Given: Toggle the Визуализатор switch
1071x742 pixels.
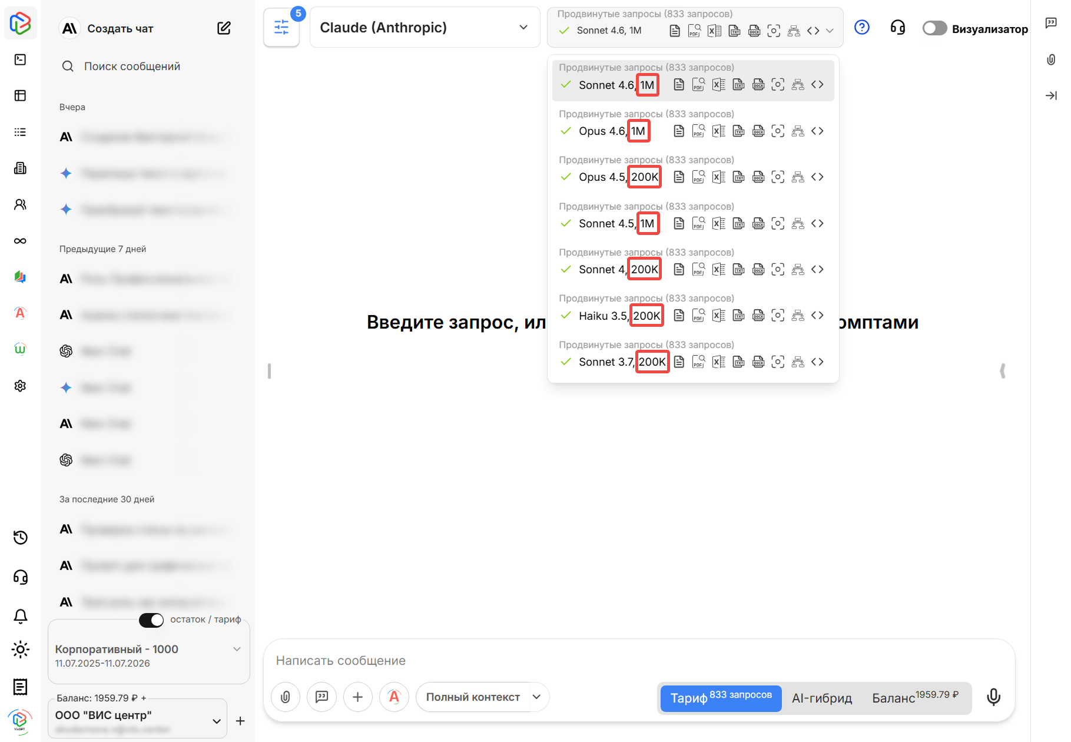Looking at the screenshot, I should (934, 28).
